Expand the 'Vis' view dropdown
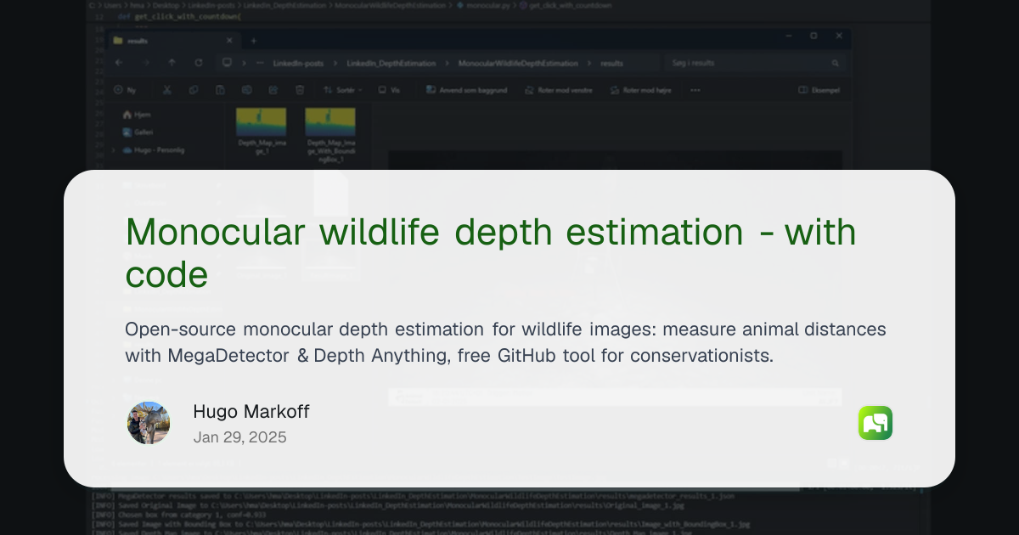The height and width of the screenshot is (535, 1019). pyautogui.click(x=390, y=90)
